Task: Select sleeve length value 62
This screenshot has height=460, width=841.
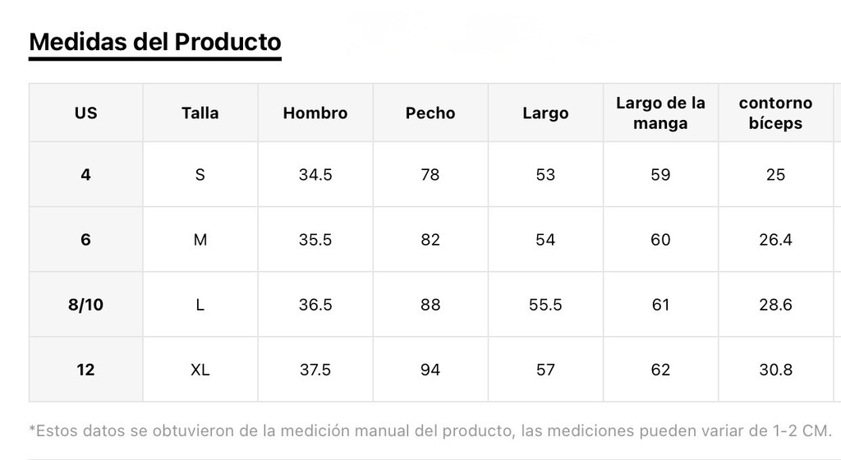Action: click(660, 370)
